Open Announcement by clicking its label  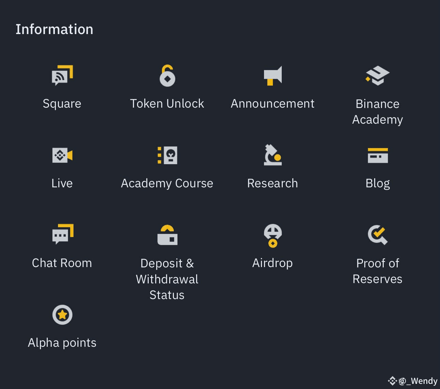272,104
